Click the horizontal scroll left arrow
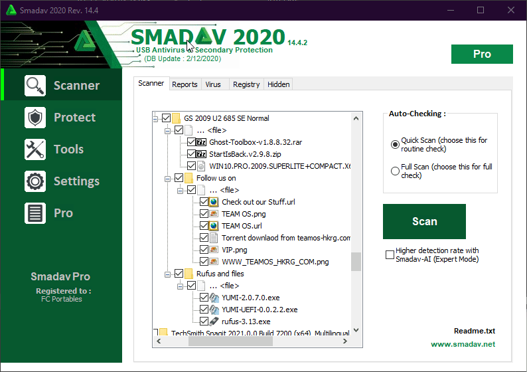Image resolution: width=527 pixels, height=372 pixels. pos(159,341)
